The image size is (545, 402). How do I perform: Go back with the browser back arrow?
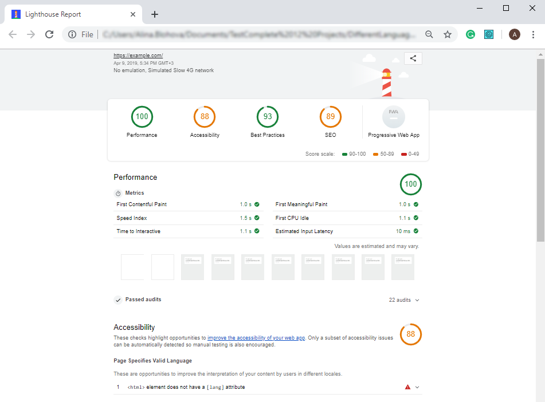click(13, 34)
